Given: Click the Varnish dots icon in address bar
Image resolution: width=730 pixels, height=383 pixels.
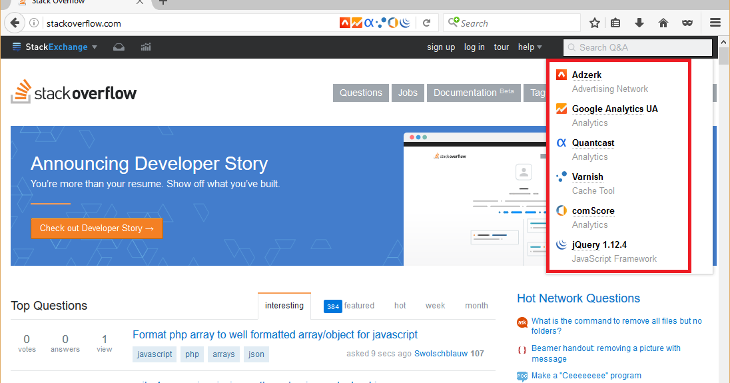Looking at the screenshot, I should (x=381, y=23).
